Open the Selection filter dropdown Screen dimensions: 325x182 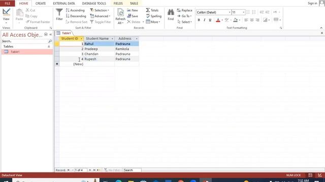pyautogui.click(x=100, y=10)
